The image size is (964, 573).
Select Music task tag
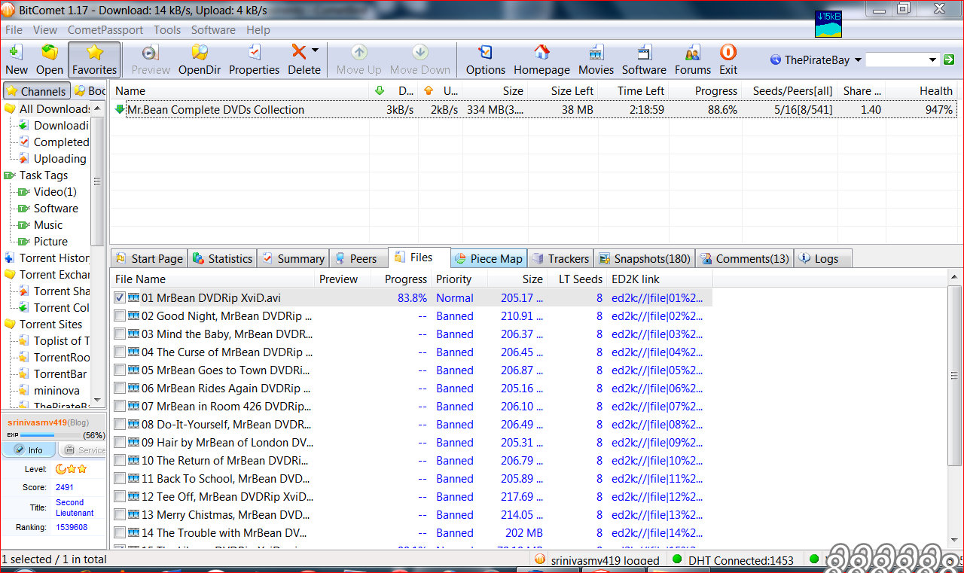click(40, 225)
